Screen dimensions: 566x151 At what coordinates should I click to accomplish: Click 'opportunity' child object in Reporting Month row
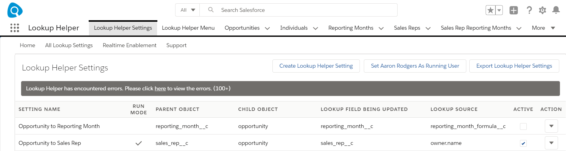(253, 126)
